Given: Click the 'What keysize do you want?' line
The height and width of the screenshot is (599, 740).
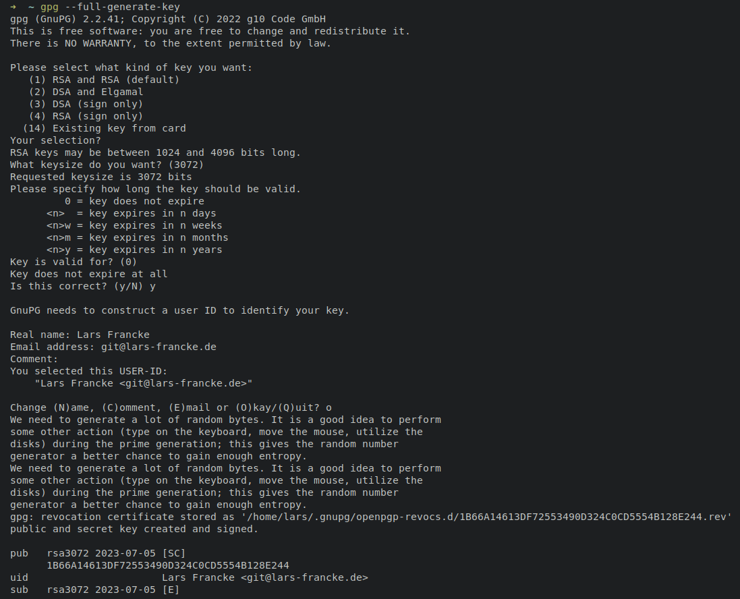Looking at the screenshot, I should 107,165.
